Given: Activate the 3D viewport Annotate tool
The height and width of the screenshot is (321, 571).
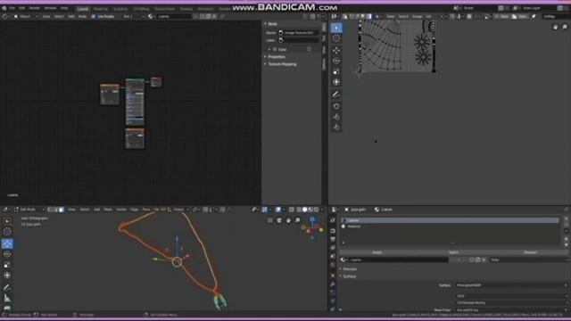Looking at the screenshot, I should [x=7, y=287].
